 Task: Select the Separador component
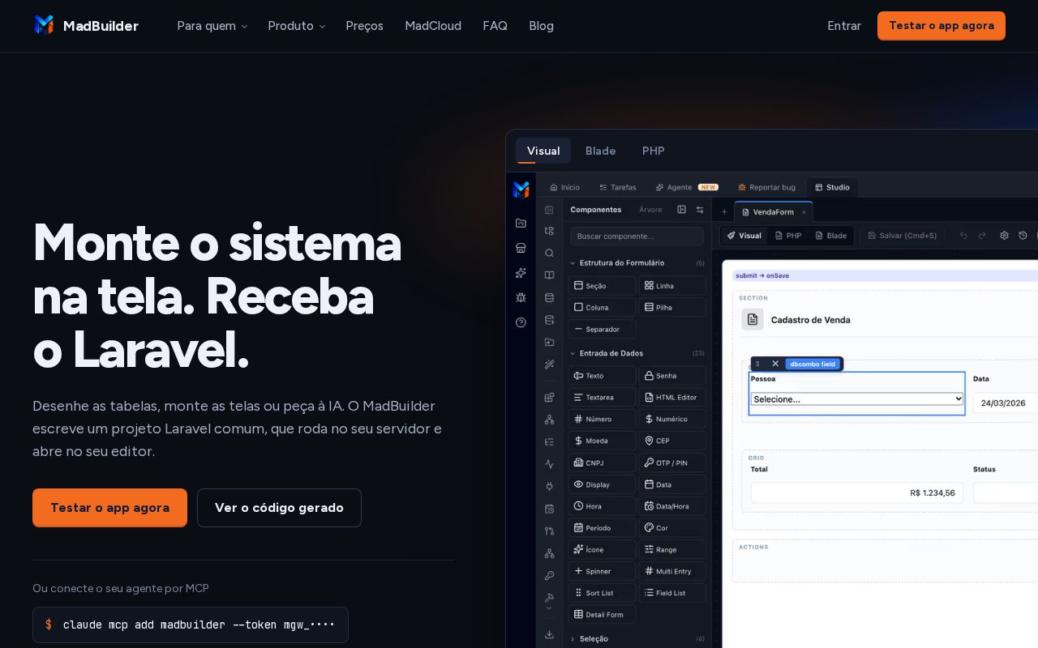pos(602,330)
